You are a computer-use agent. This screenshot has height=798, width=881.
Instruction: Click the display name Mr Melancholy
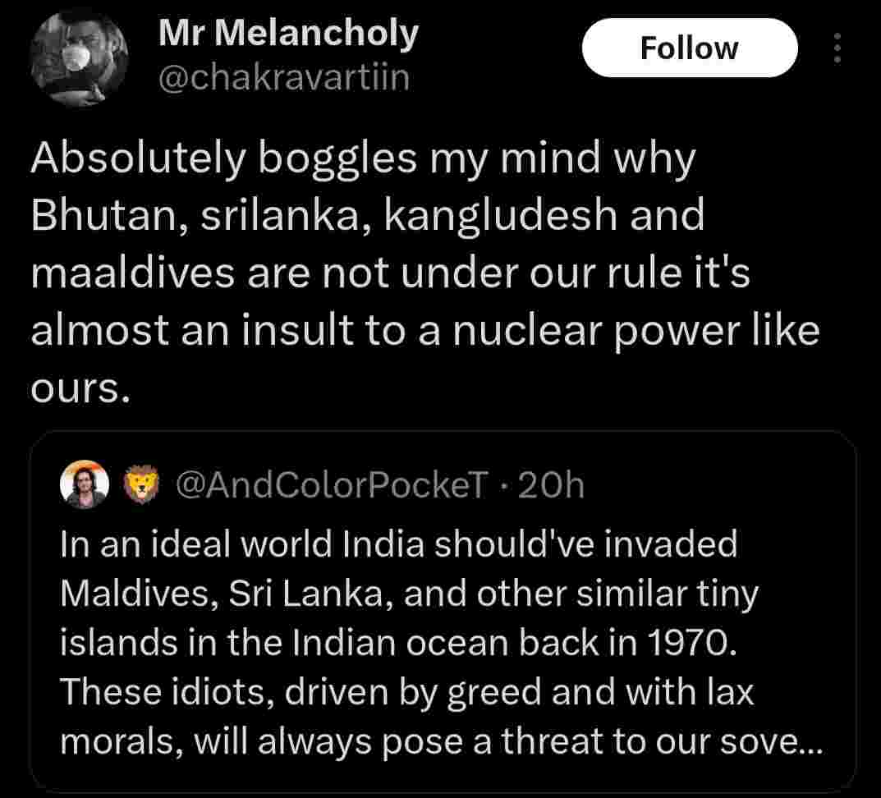click(288, 34)
